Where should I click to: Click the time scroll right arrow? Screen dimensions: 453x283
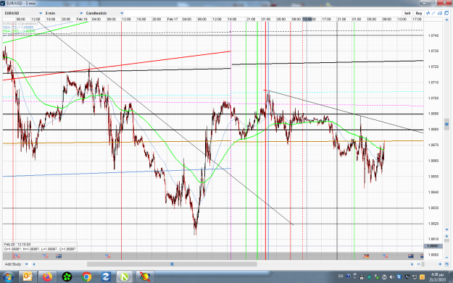coord(412,264)
